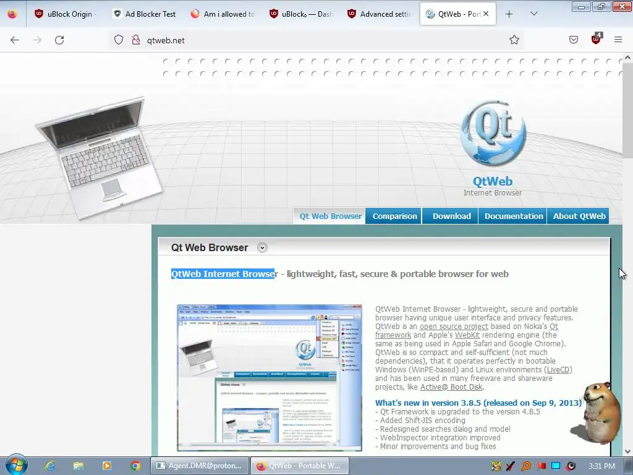
Task: Click the QtWeb browser screenshot thumbnail
Action: pyautogui.click(x=270, y=378)
